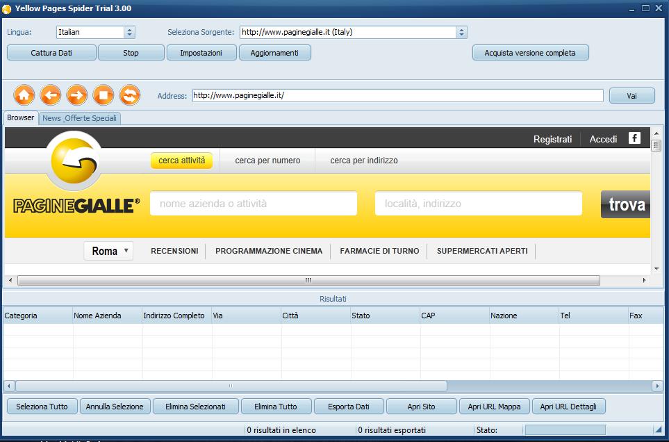Go back with the orange left-arrow icon

50,95
